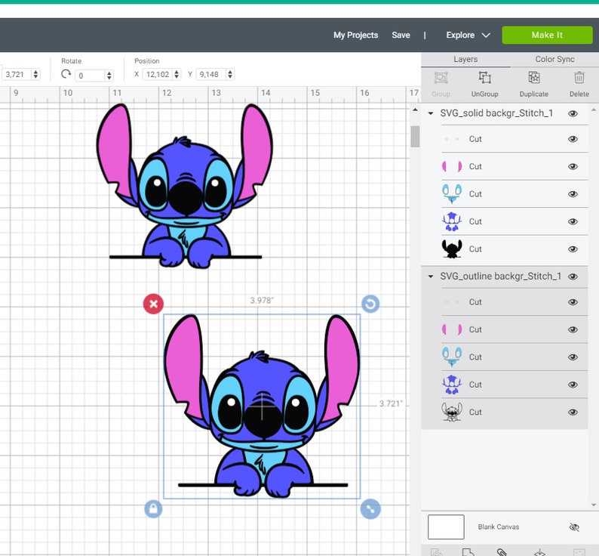Click the X position input field
The height and width of the screenshot is (556, 599).
pyautogui.click(x=158, y=74)
